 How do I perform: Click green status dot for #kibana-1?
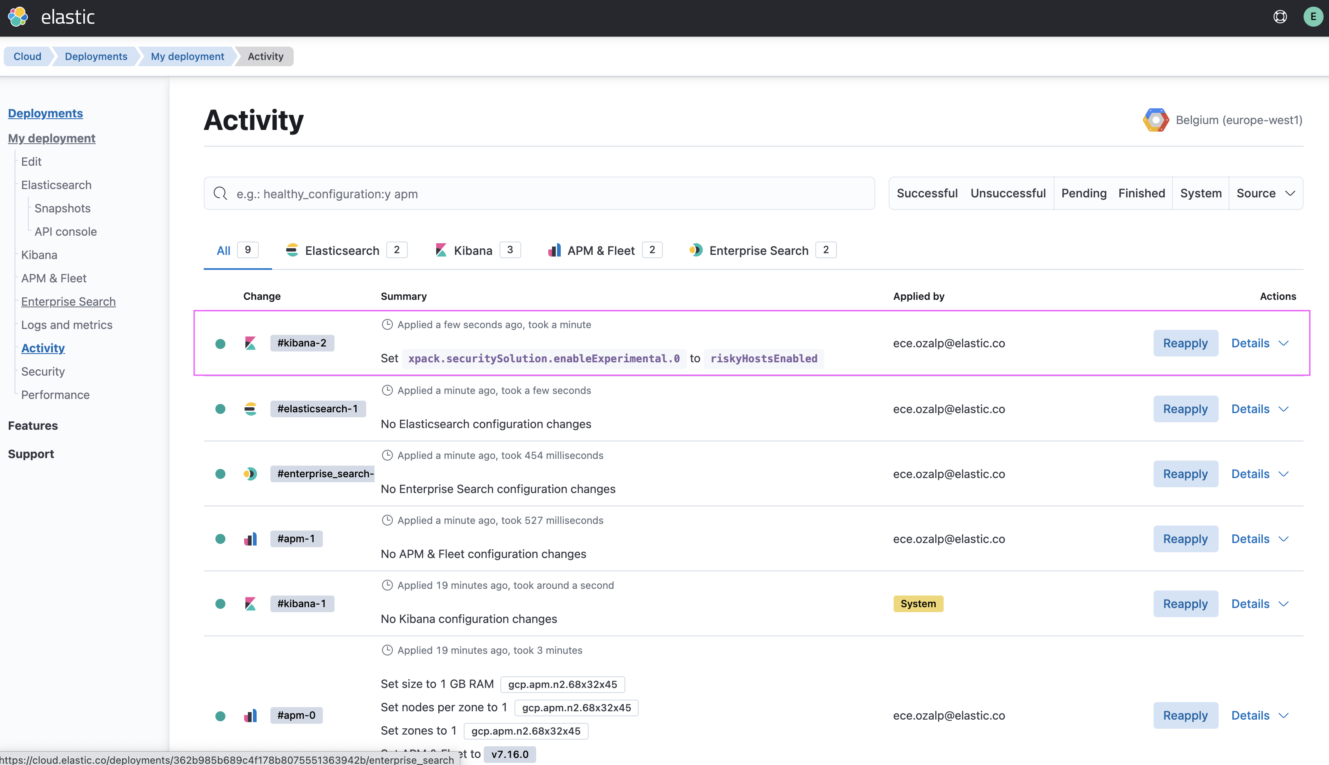click(220, 604)
